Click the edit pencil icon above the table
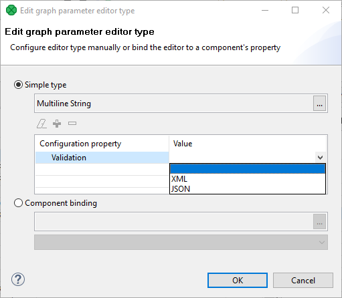 [x=41, y=124]
